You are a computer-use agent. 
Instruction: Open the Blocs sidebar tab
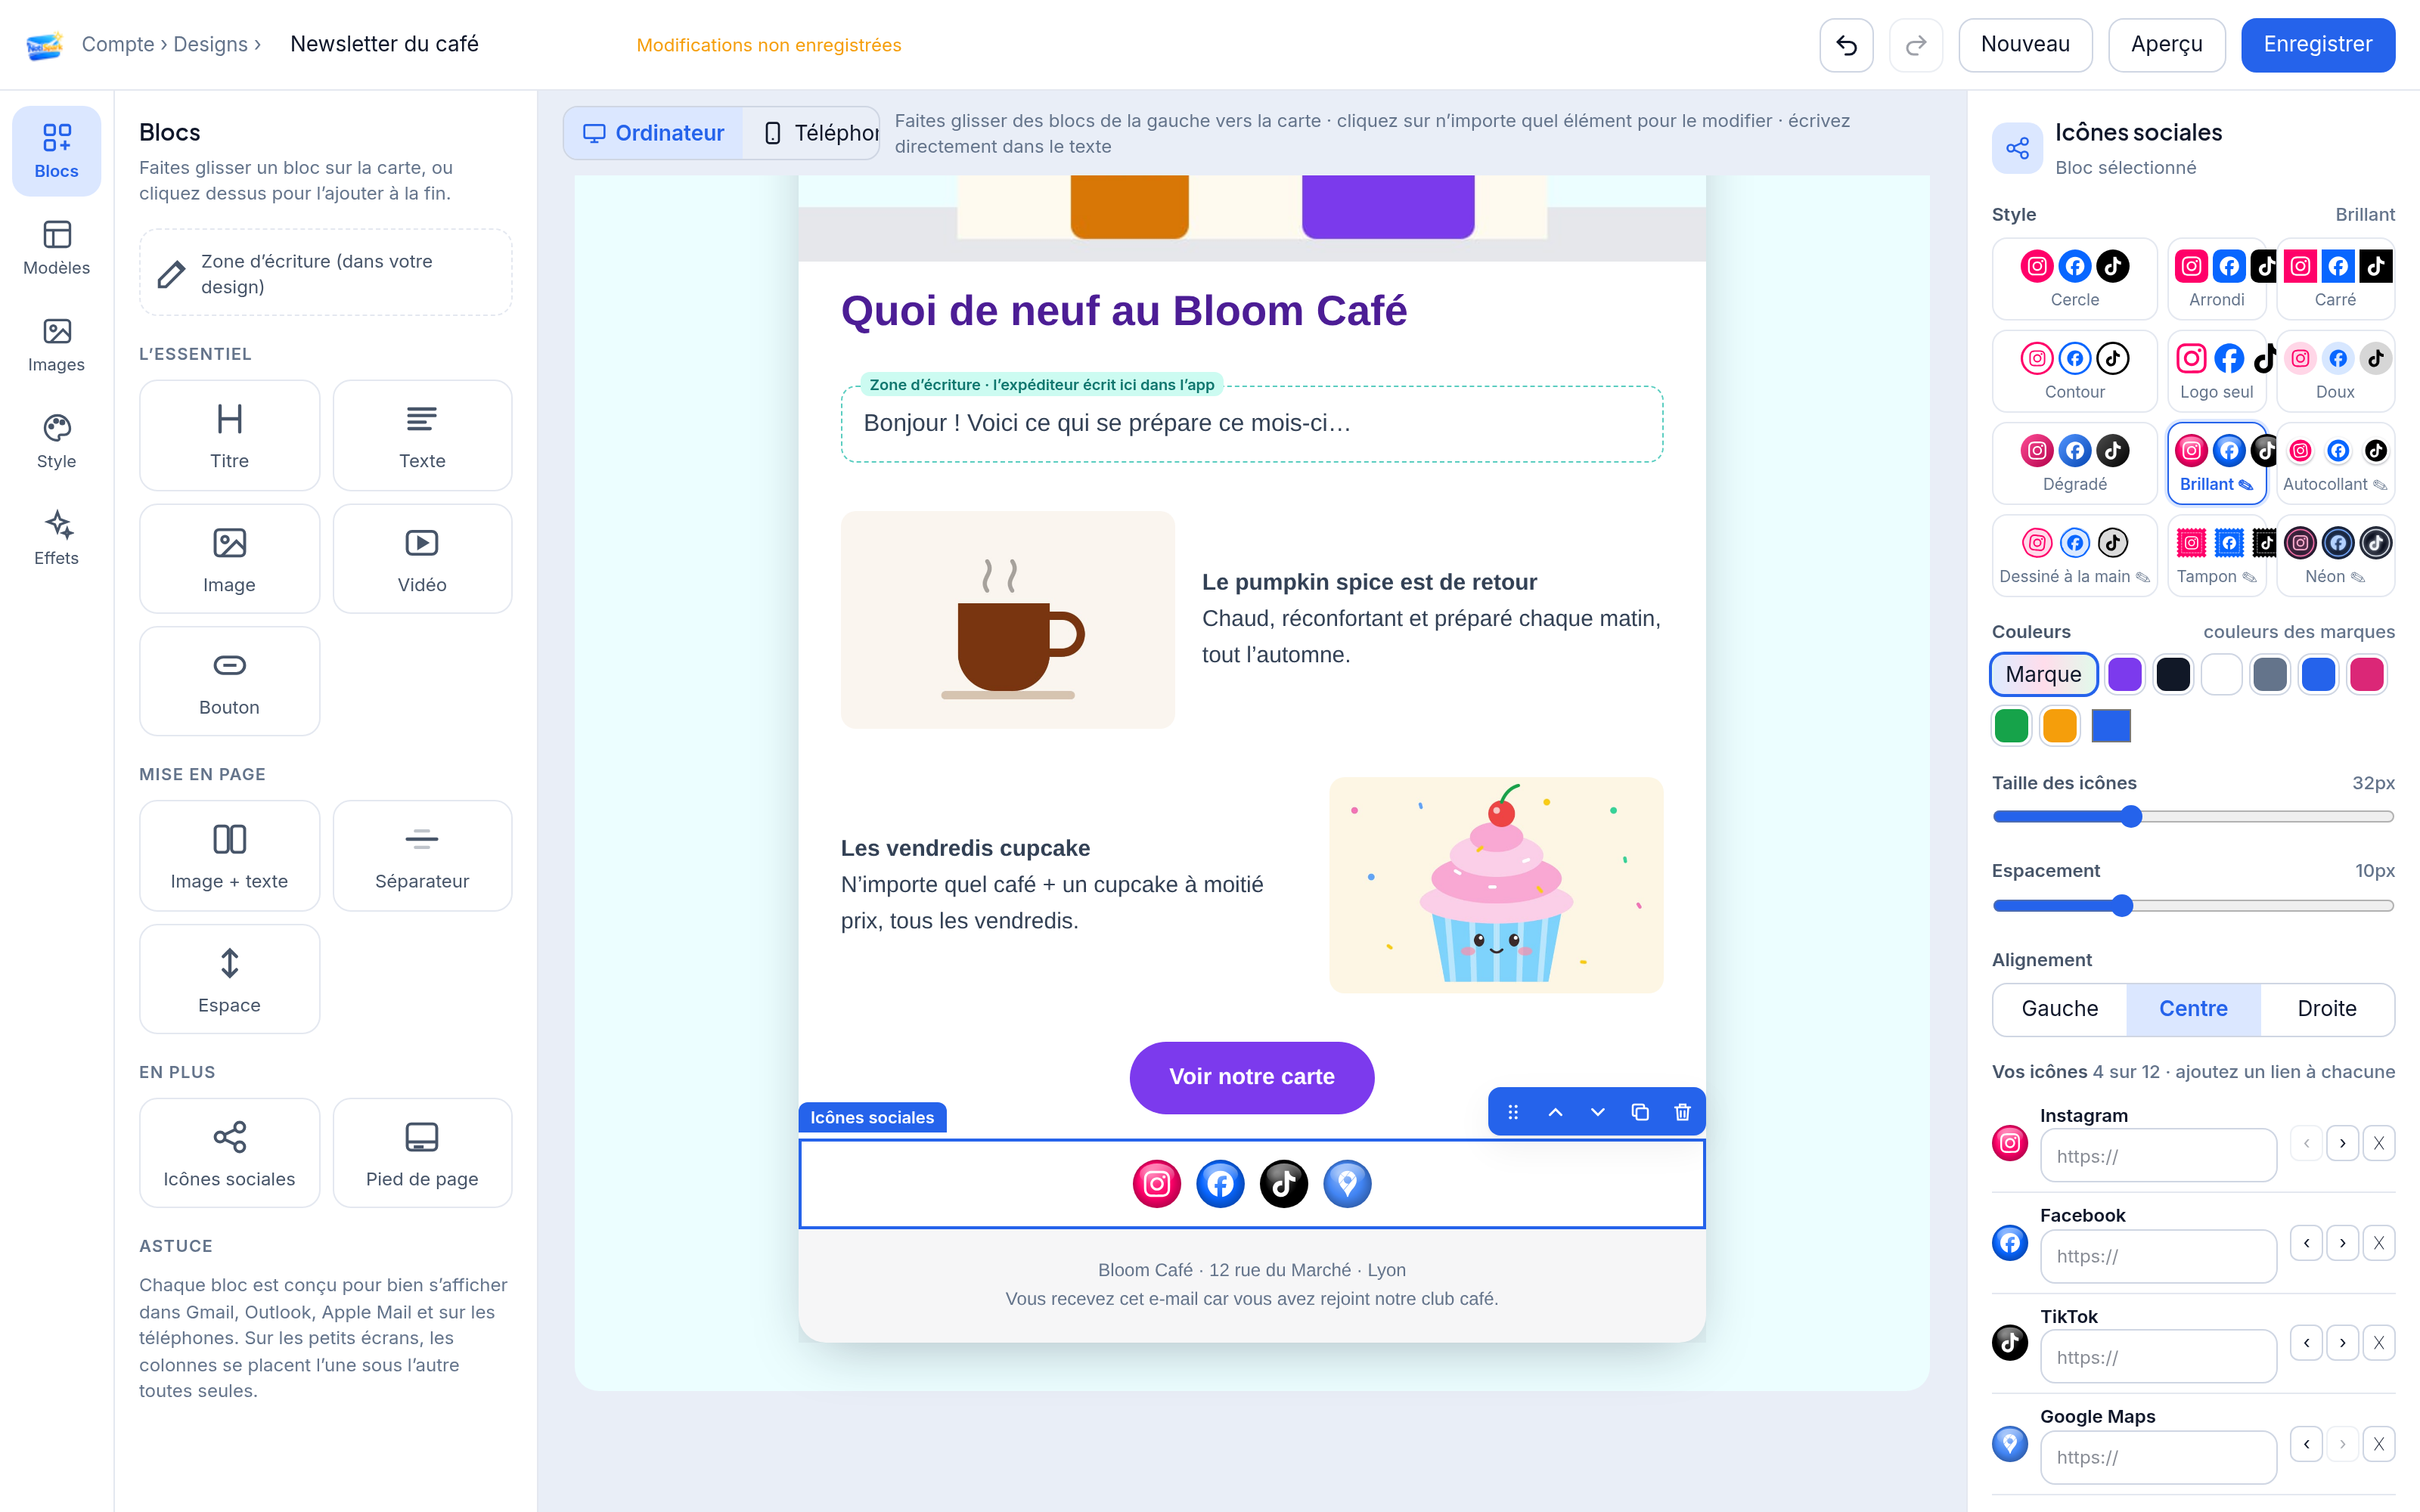[57, 151]
